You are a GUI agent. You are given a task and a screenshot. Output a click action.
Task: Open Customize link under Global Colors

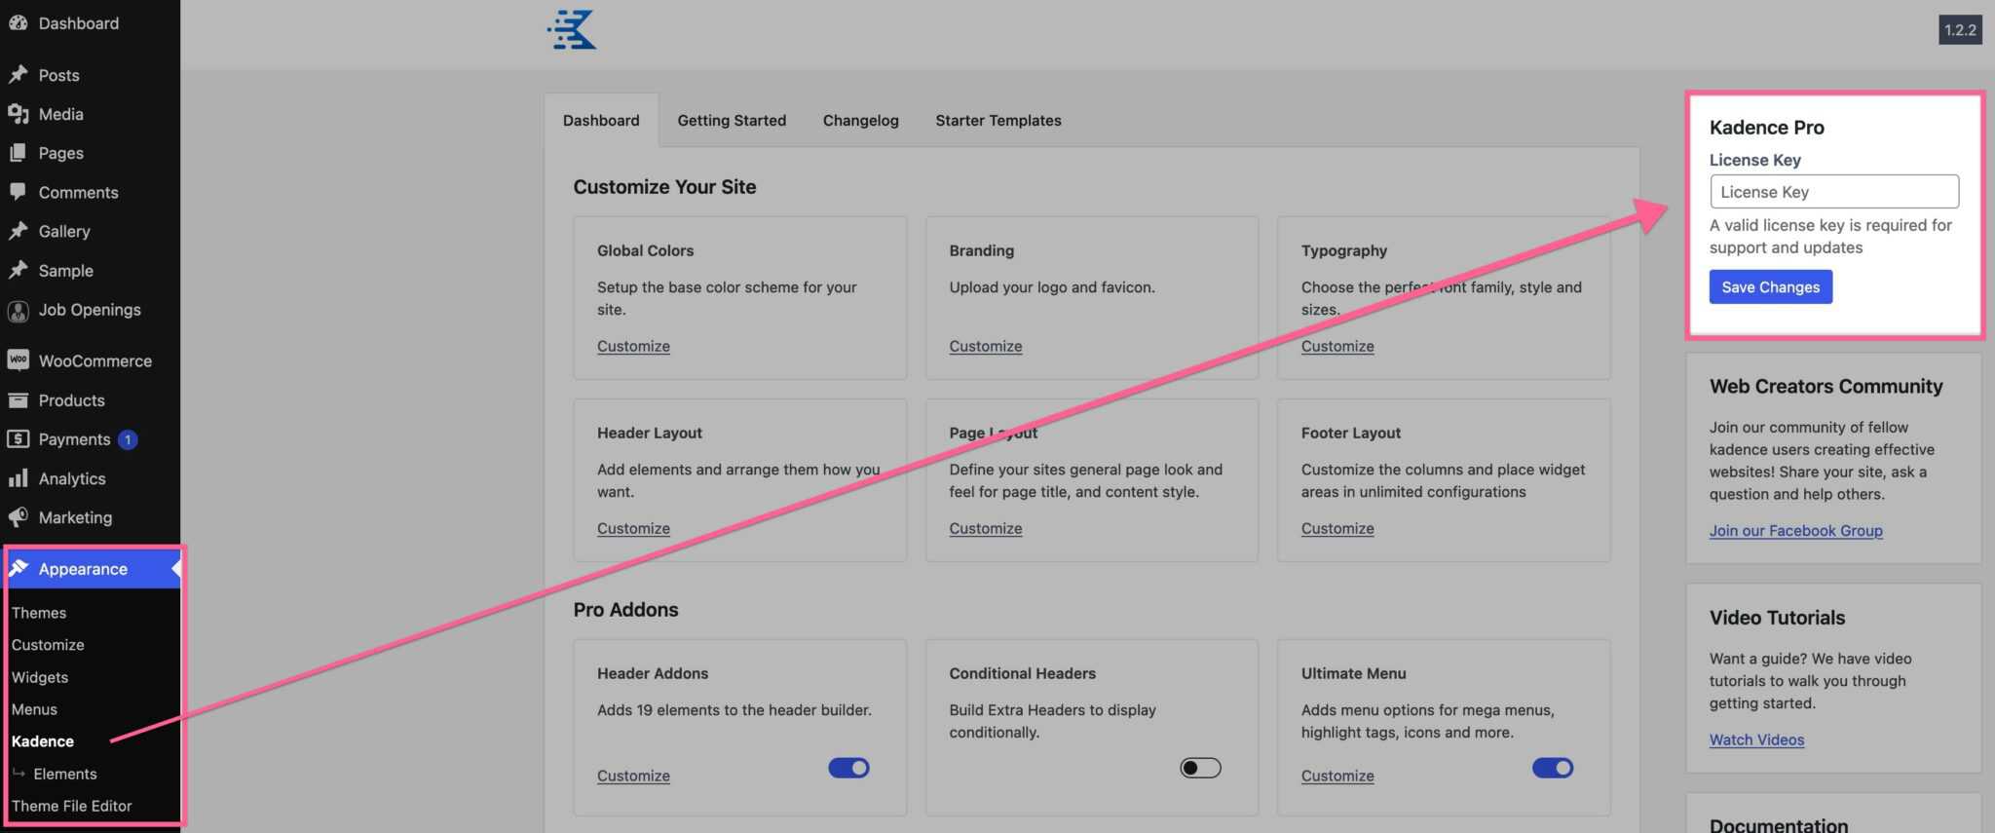pyautogui.click(x=633, y=346)
